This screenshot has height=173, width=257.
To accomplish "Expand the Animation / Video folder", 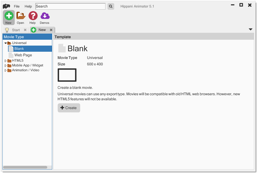I will (x=6, y=70).
